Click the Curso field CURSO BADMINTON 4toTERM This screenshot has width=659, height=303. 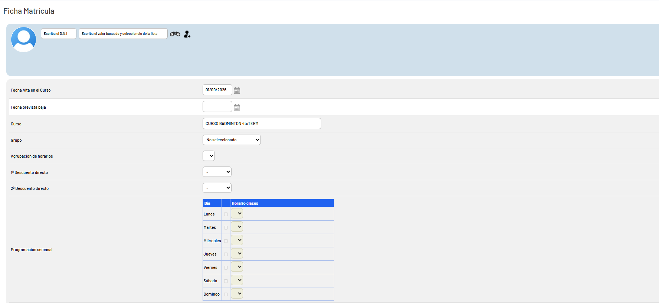tap(262, 123)
